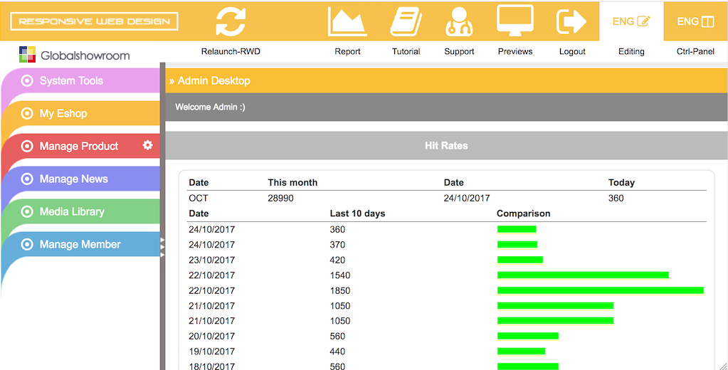Screen dimensions: 728x370
Task: Click the longest green bar for 1850 hits
Action: pyautogui.click(x=600, y=290)
